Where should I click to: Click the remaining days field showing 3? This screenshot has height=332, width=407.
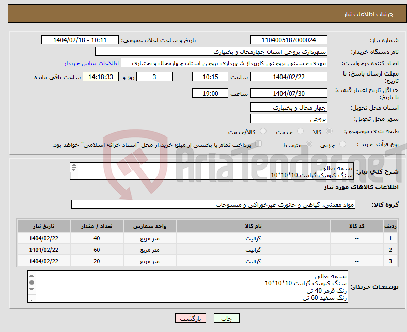tap(154, 77)
